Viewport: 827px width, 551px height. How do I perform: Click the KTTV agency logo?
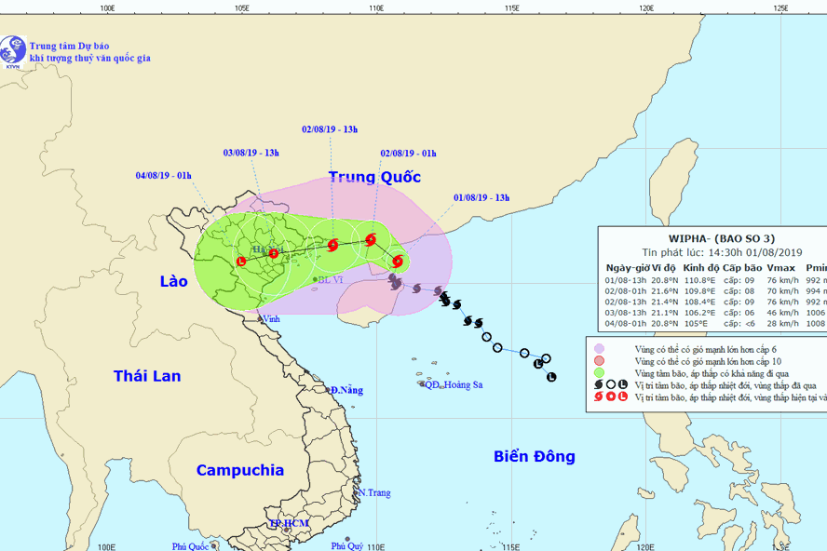(12, 52)
